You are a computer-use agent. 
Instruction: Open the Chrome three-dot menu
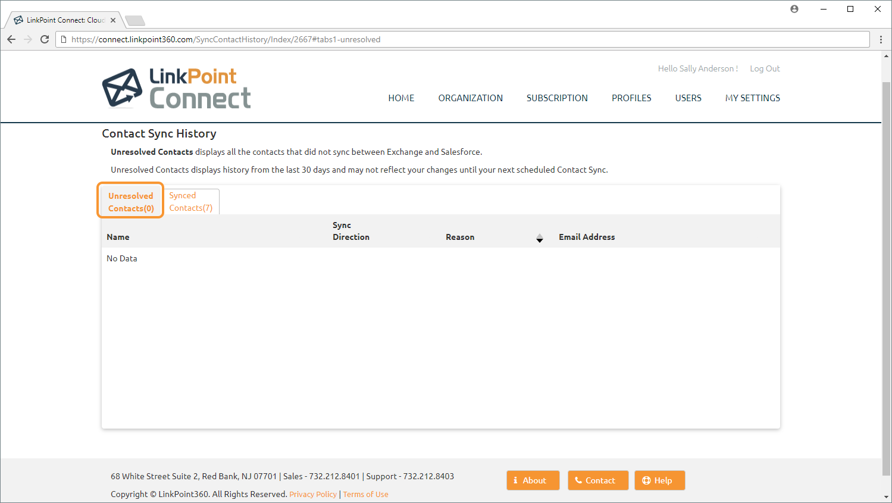(881, 39)
